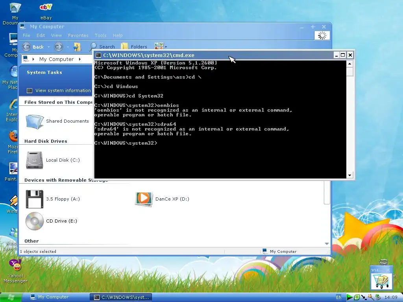Open Winamp desktop icon

(13, 204)
